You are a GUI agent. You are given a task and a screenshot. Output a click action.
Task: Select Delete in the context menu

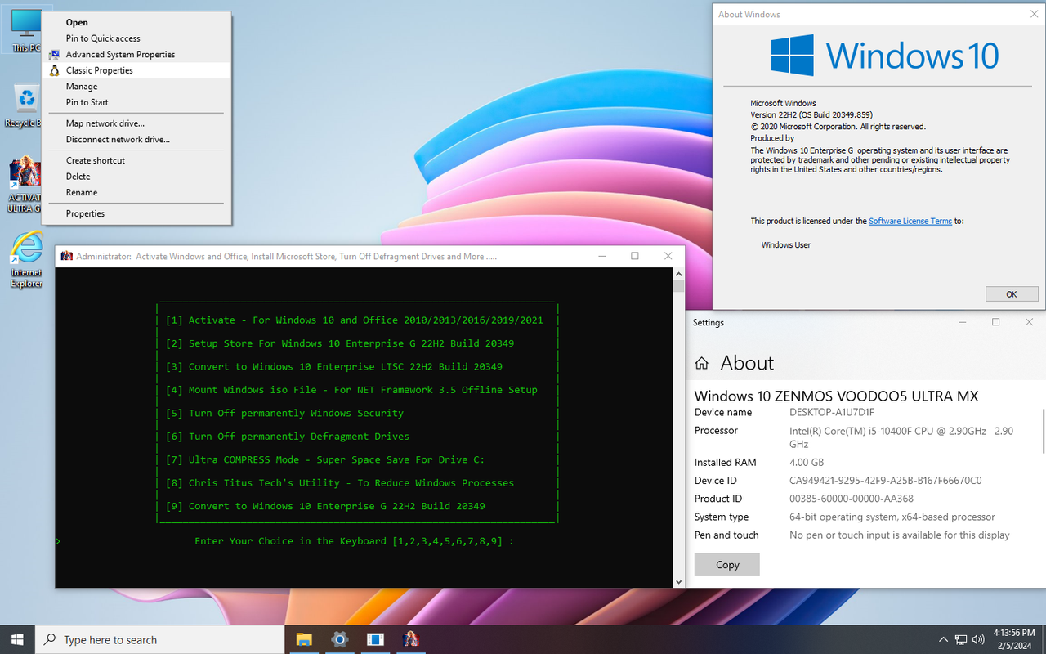point(136,177)
